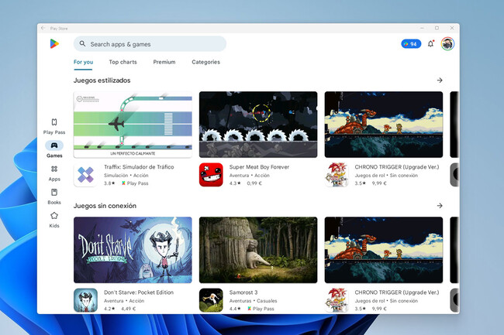Screen dimensions: 504x335
Task: Click CHRONO TRIGGER icon under Juegos estilizados
Action: pyautogui.click(x=337, y=175)
